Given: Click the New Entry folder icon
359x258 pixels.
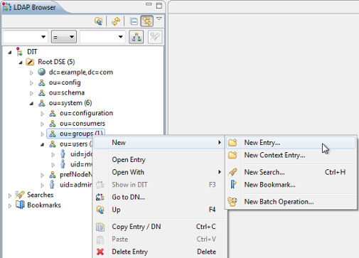Looking at the screenshot, I should pos(232,142).
